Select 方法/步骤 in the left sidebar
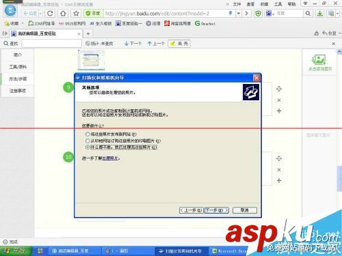Viewport: 342px width, 256px height. pos(18,79)
